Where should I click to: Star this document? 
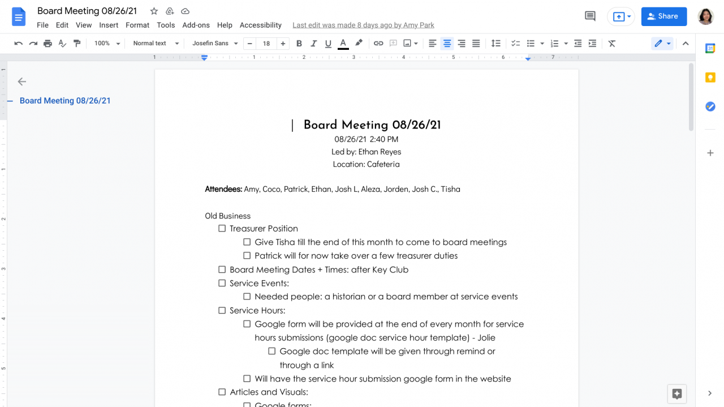tap(154, 11)
